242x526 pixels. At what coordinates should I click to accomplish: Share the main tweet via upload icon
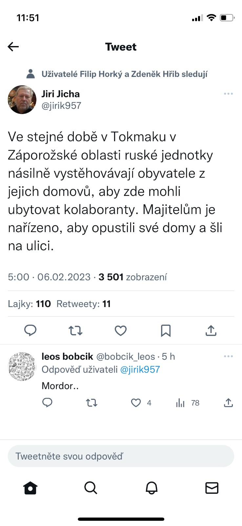tap(211, 330)
